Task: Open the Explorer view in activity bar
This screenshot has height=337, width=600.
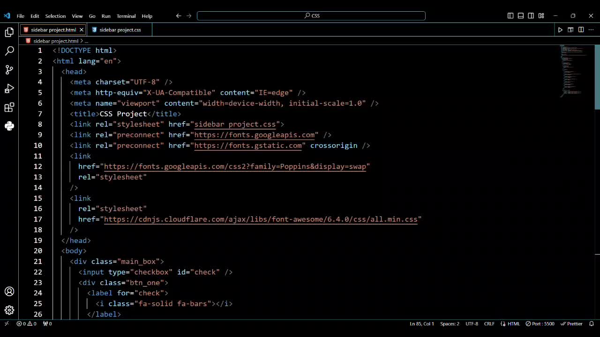Action: [9, 32]
